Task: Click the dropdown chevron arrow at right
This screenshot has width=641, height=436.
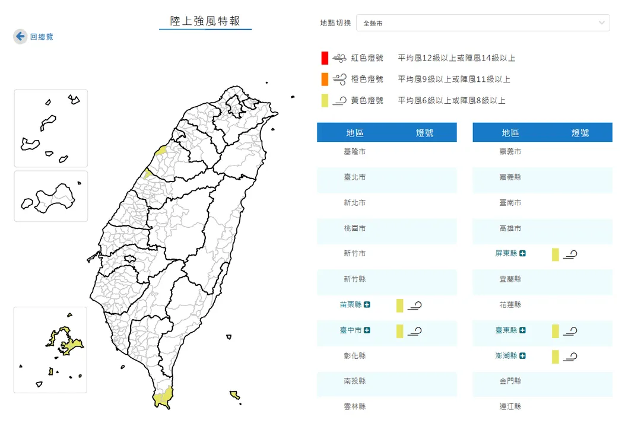Action: [601, 23]
